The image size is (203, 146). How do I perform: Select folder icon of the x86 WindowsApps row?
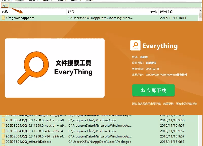coord(3,131)
